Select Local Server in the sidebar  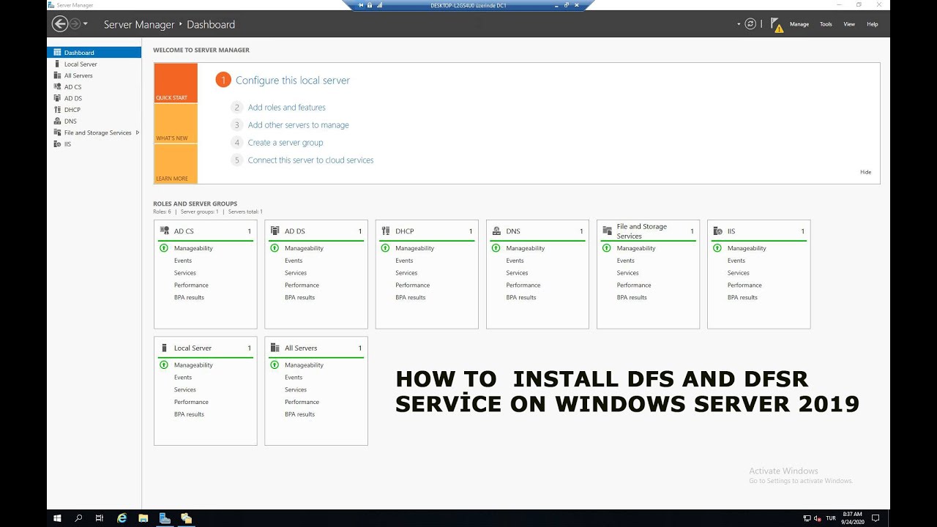point(94,64)
